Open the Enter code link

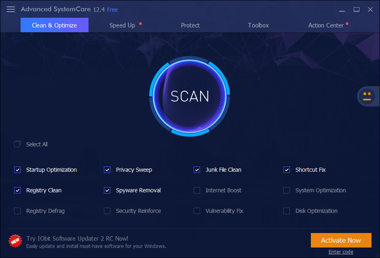coord(341,252)
